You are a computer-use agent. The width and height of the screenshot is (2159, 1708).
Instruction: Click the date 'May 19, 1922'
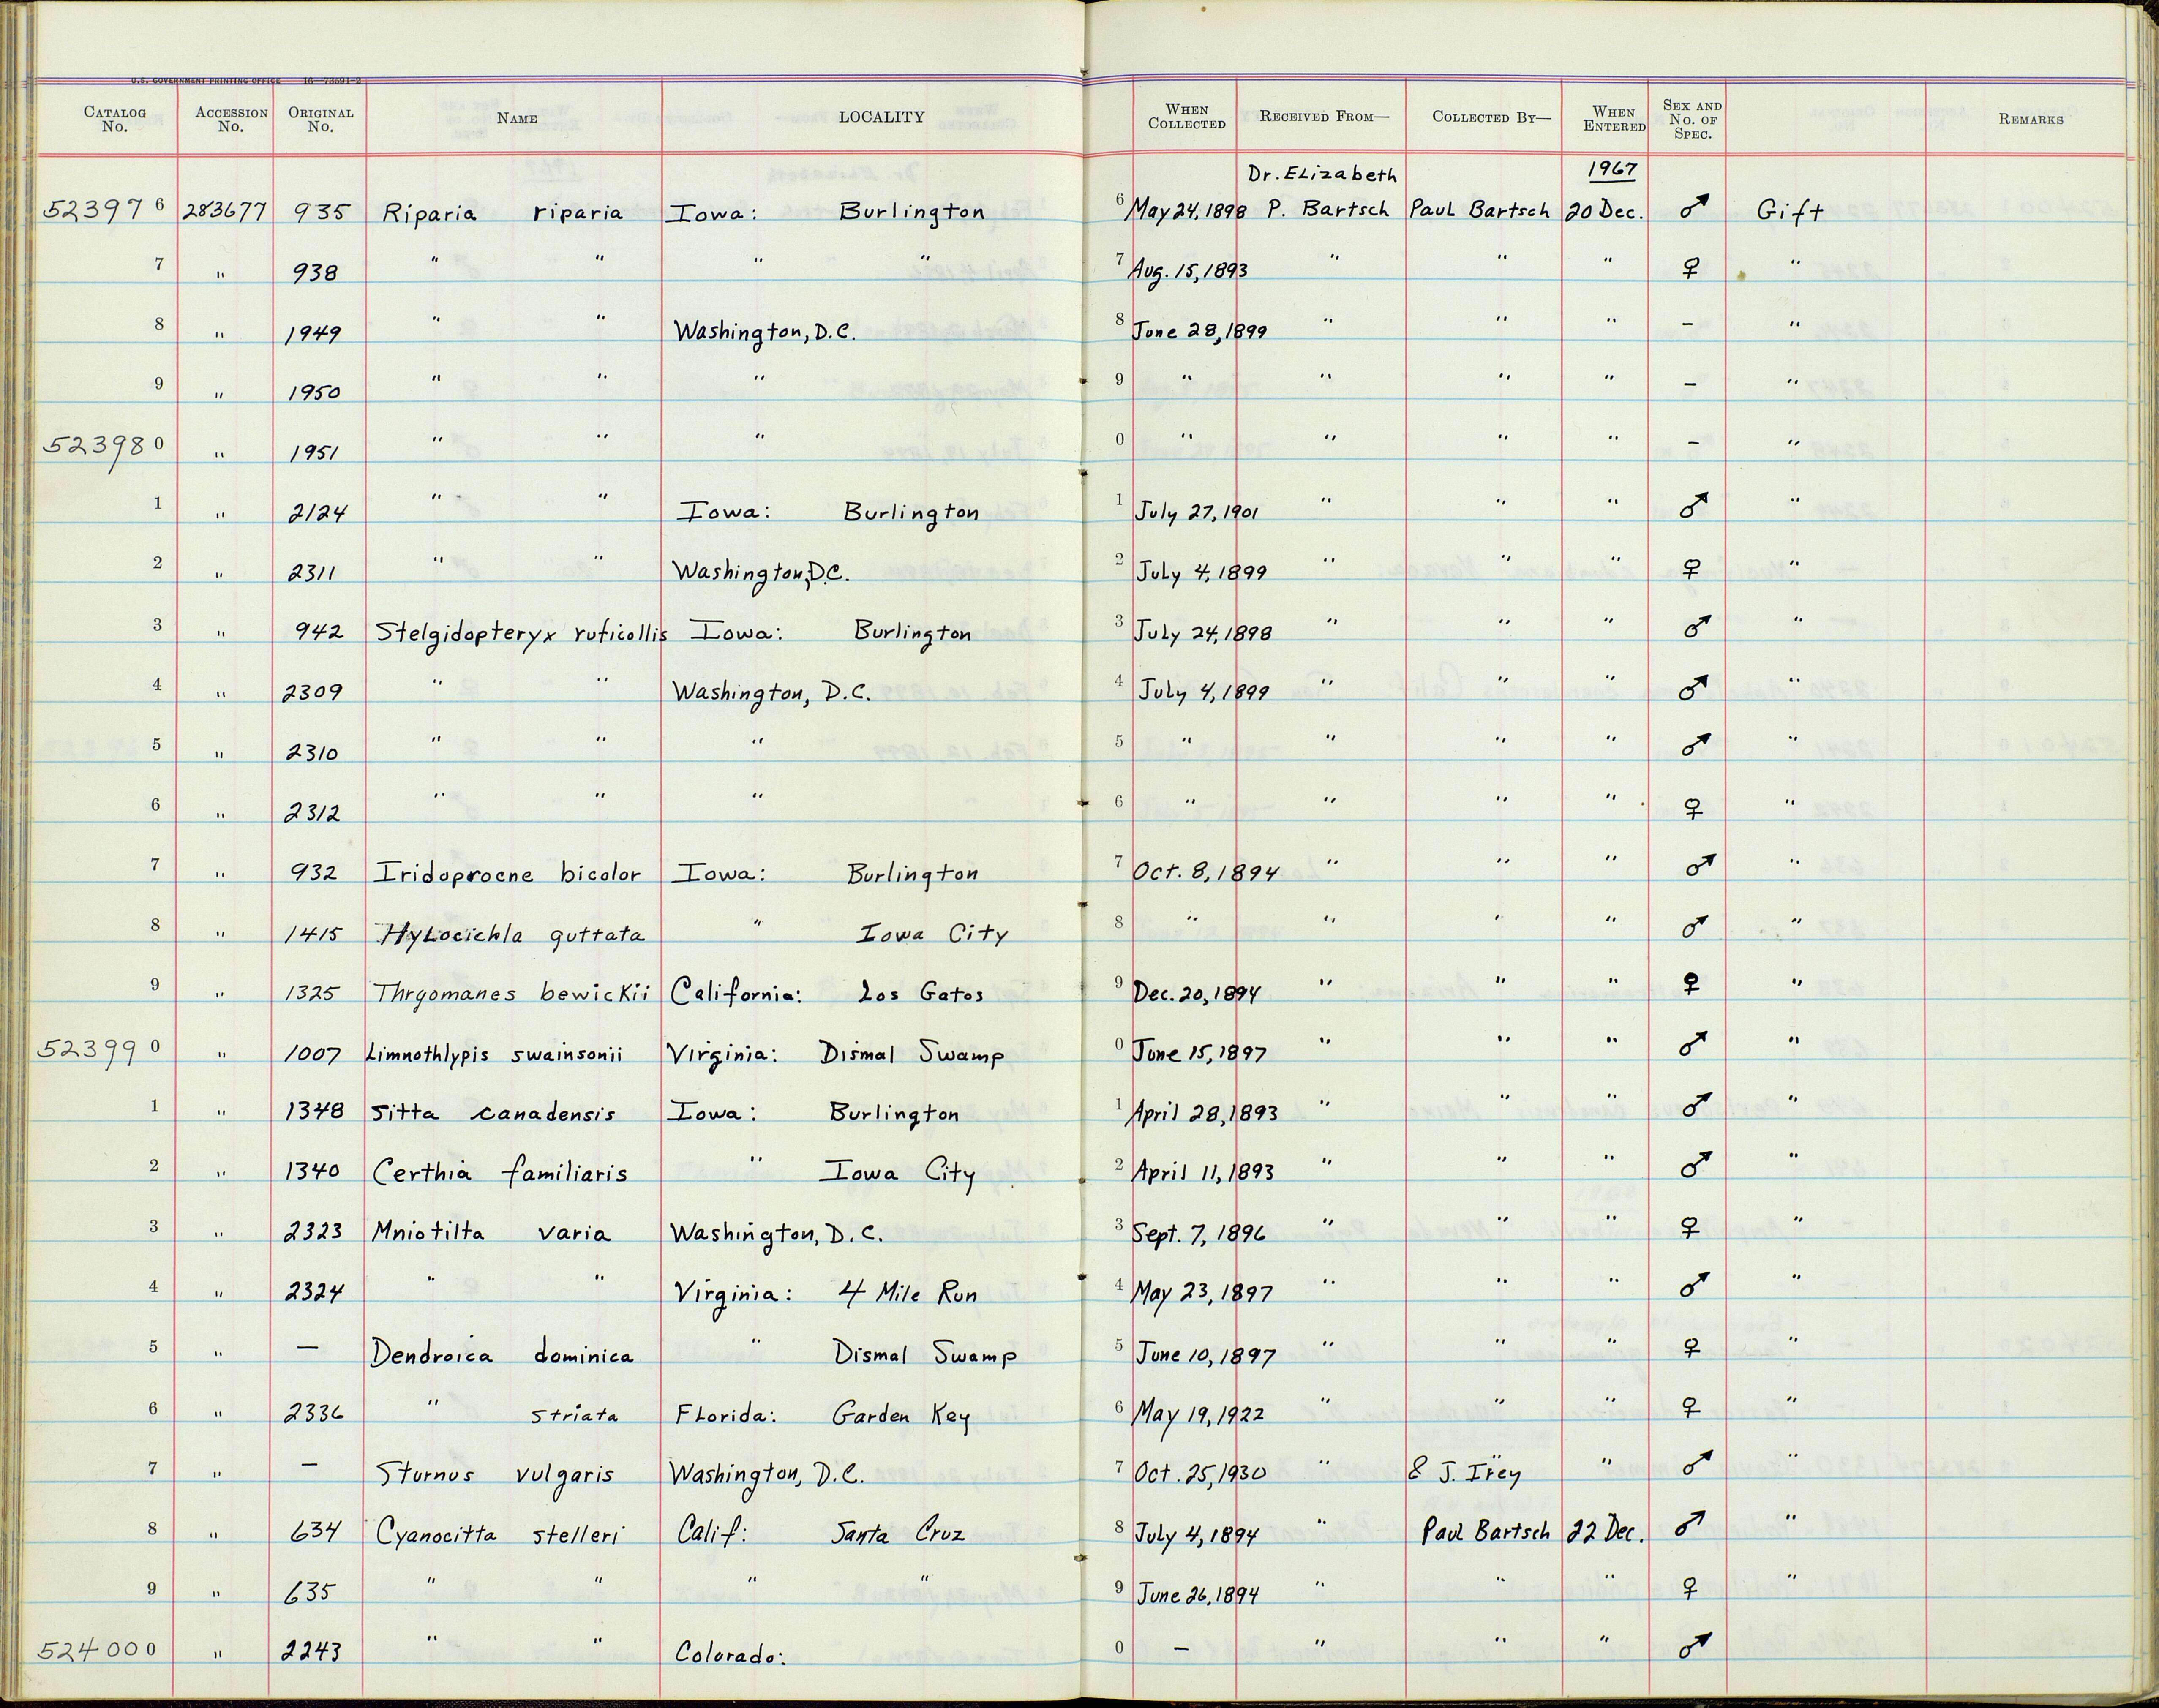[1197, 1415]
